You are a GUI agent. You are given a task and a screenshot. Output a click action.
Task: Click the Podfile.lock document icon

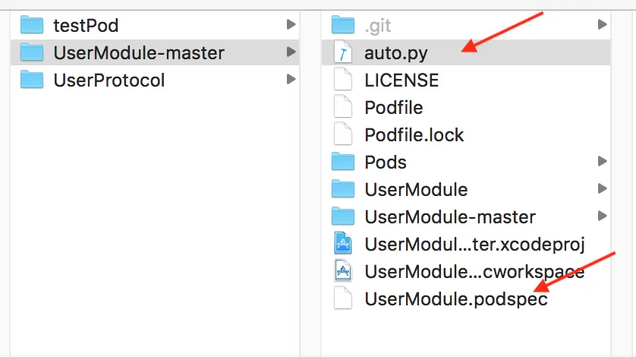click(x=344, y=134)
